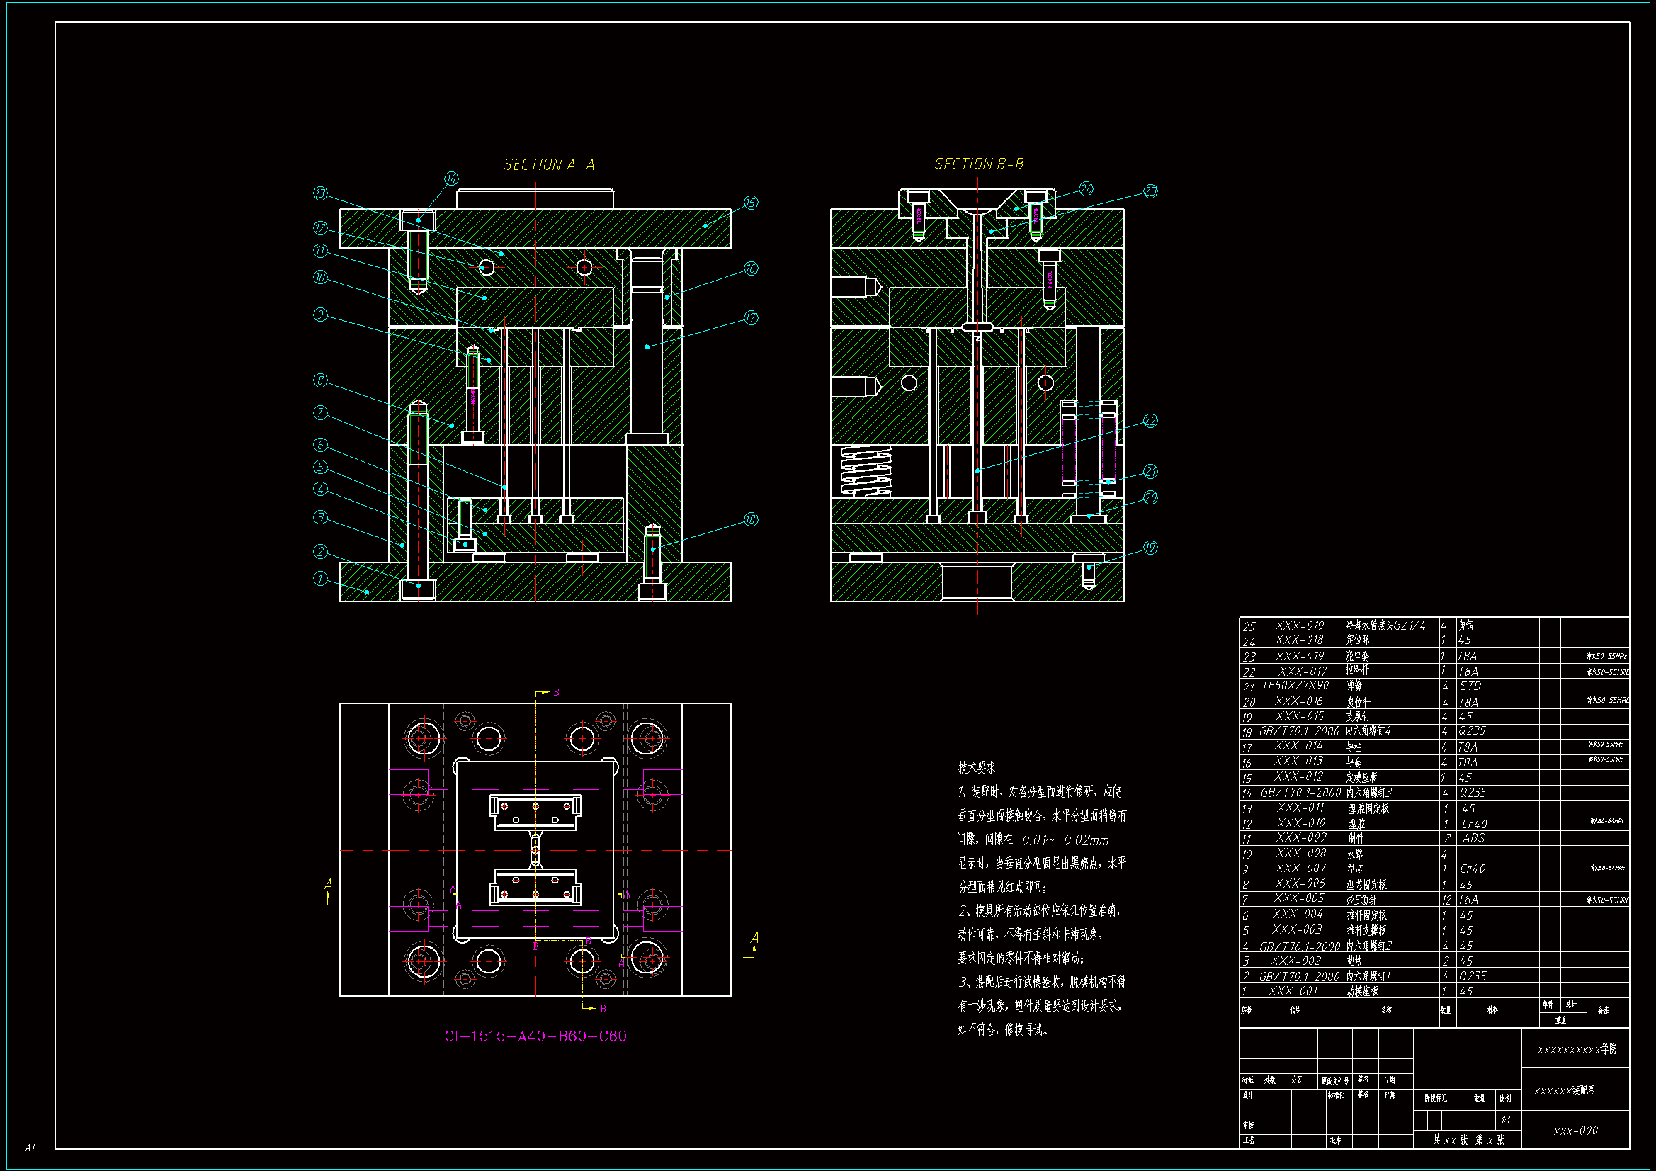Select balloon callout number 15
Screen dimensions: 1656x1171
point(751,203)
